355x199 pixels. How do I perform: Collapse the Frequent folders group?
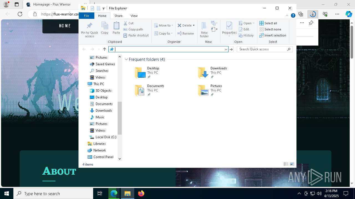126,59
